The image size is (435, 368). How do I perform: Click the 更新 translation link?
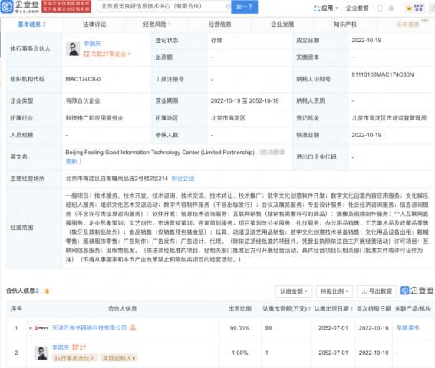pos(71,162)
